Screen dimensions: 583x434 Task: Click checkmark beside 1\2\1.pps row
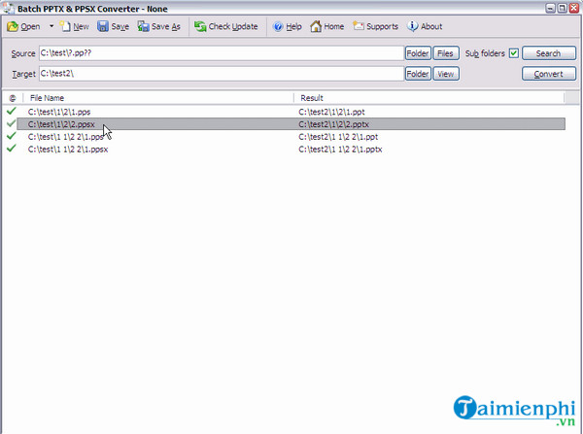pyautogui.click(x=12, y=111)
